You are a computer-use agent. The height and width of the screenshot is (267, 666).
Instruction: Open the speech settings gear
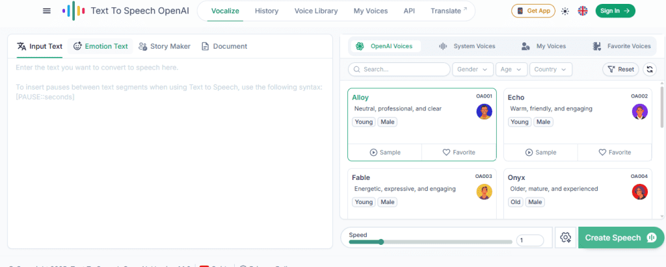coord(565,238)
